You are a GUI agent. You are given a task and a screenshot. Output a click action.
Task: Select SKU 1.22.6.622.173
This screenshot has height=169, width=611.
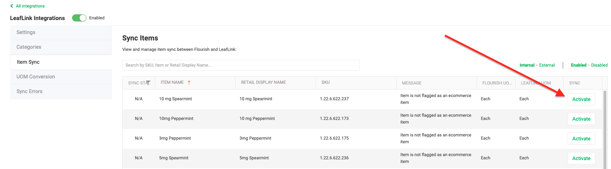click(x=334, y=119)
